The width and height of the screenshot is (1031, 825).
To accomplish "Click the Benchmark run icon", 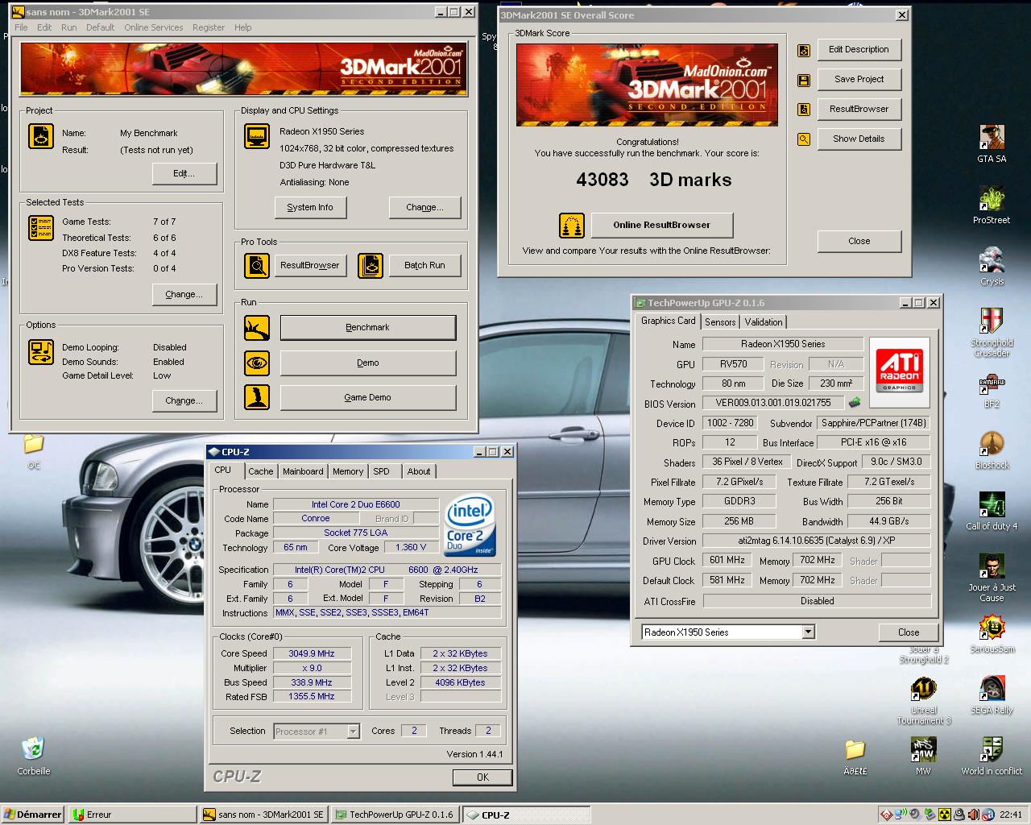I will [x=257, y=328].
